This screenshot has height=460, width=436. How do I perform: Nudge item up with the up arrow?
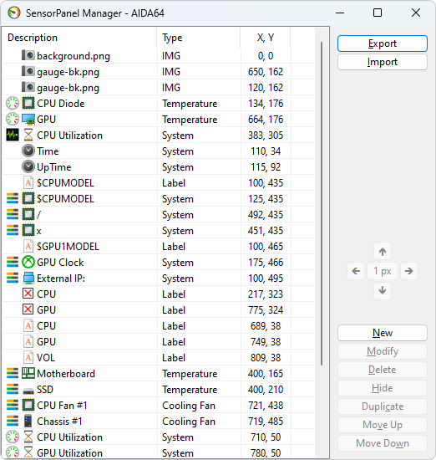click(x=383, y=252)
